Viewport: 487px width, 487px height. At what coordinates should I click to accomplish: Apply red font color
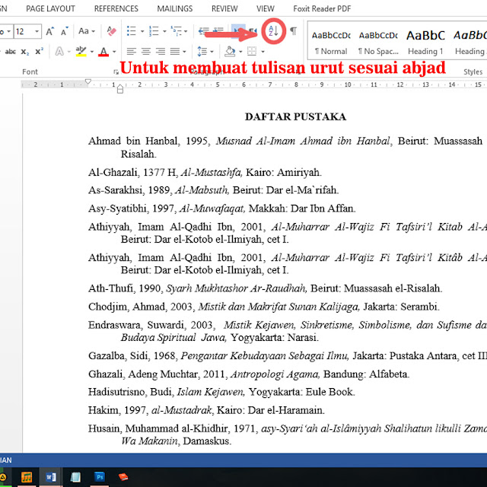tap(103, 51)
